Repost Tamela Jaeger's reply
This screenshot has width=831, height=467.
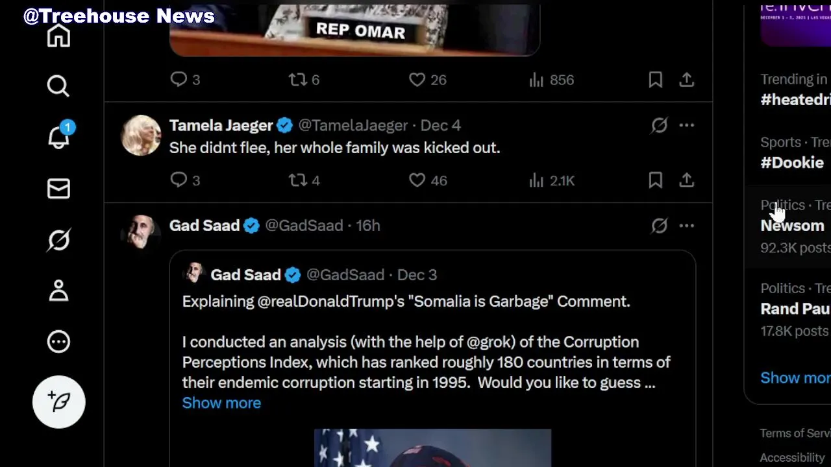click(x=298, y=180)
